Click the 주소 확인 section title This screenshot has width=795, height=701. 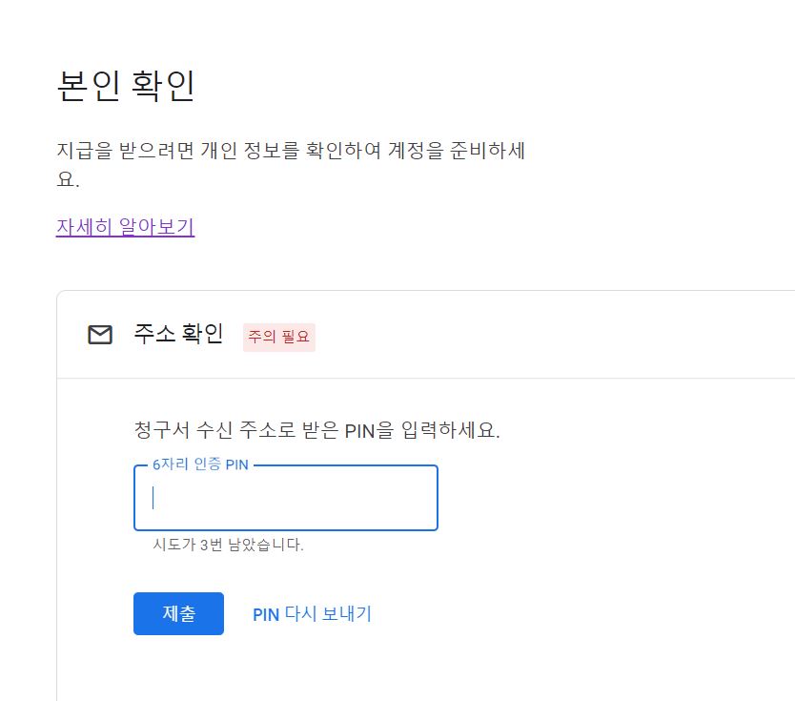click(x=179, y=335)
